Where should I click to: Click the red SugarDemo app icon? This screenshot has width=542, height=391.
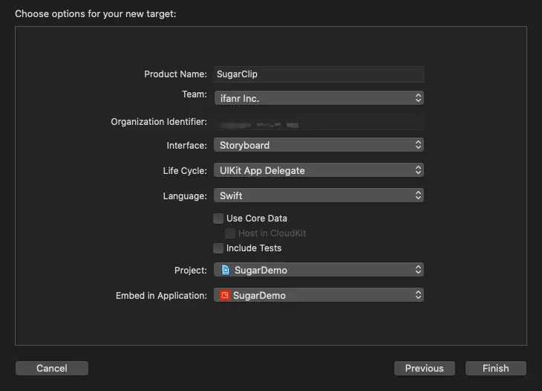pos(225,295)
